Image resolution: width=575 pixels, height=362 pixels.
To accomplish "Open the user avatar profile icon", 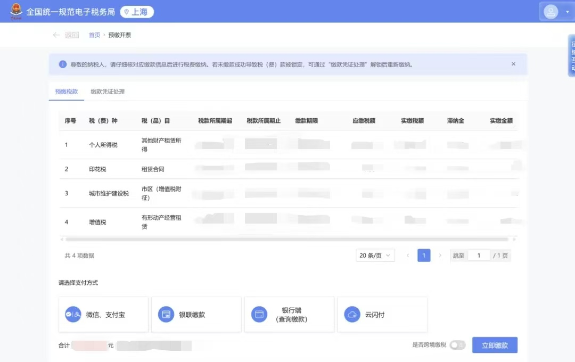I will click(x=551, y=12).
